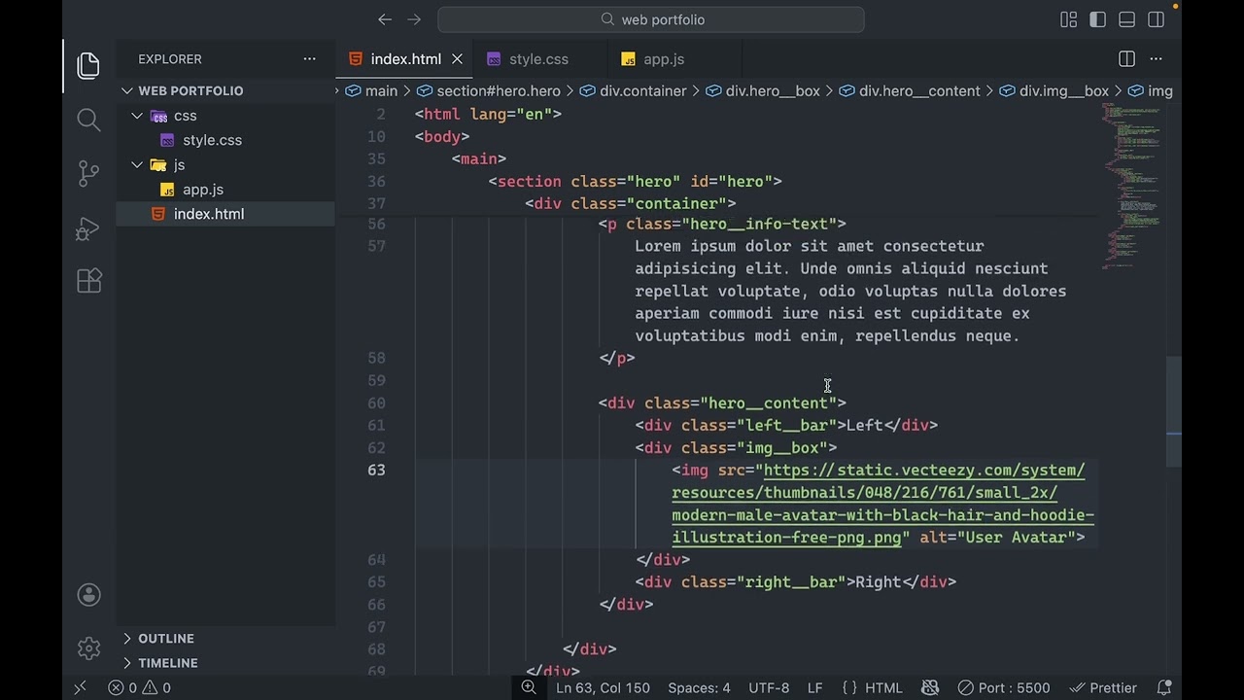Change end of line sequence LF
This screenshot has width=1244, height=700.
coord(814,687)
